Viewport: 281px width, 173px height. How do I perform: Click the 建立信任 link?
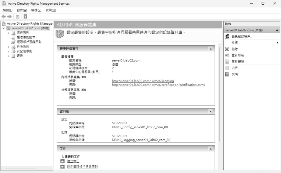coord(73,161)
